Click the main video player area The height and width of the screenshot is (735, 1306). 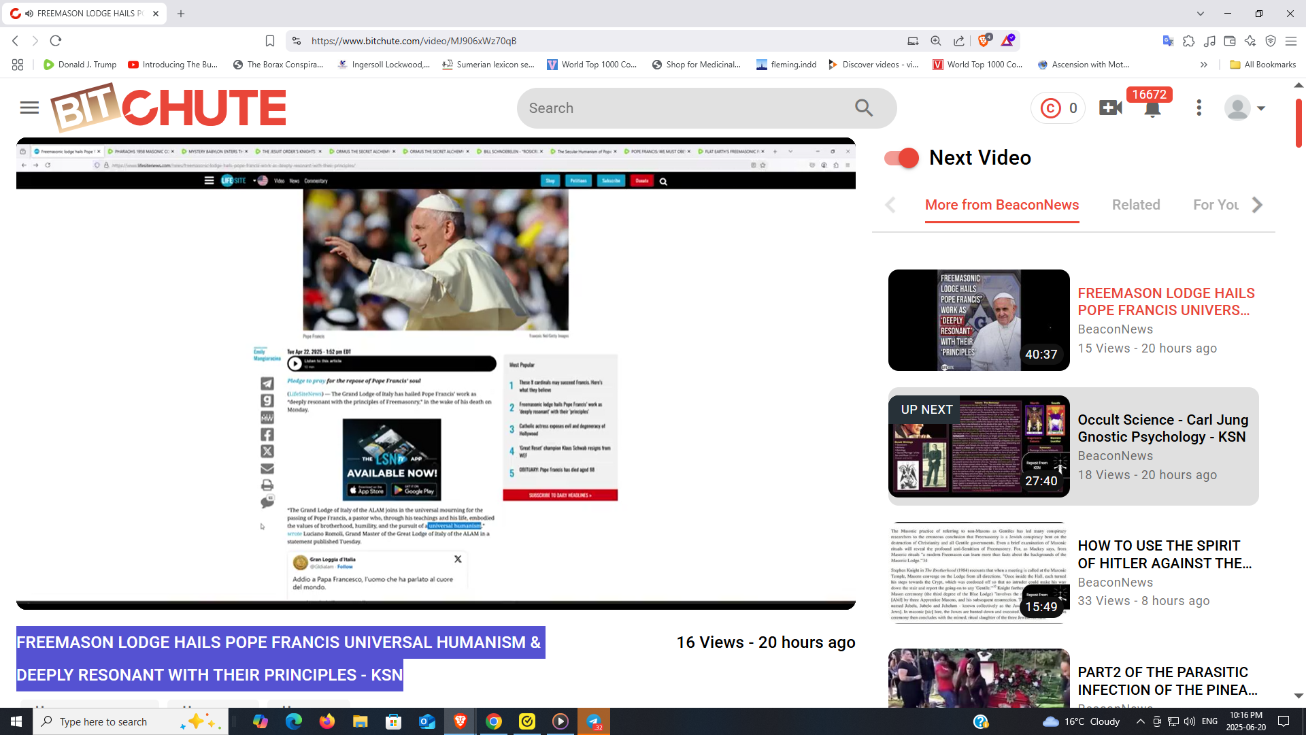coord(435,373)
